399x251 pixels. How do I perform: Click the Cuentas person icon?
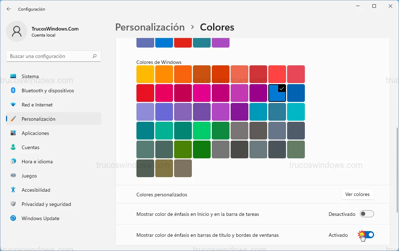point(13,147)
